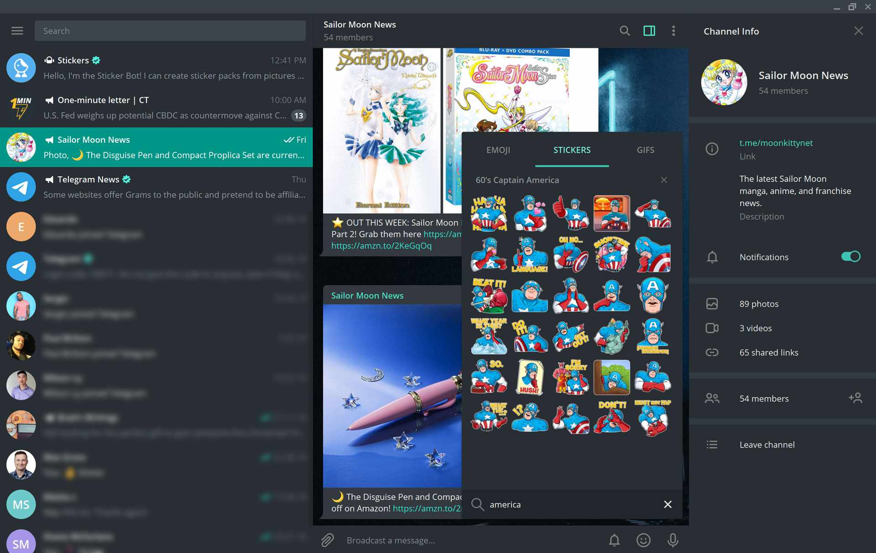Image resolution: width=876 pixels, height=553 pixels.
Task: Send the SO. Captain America sticker
Action: tap(489, 377)
